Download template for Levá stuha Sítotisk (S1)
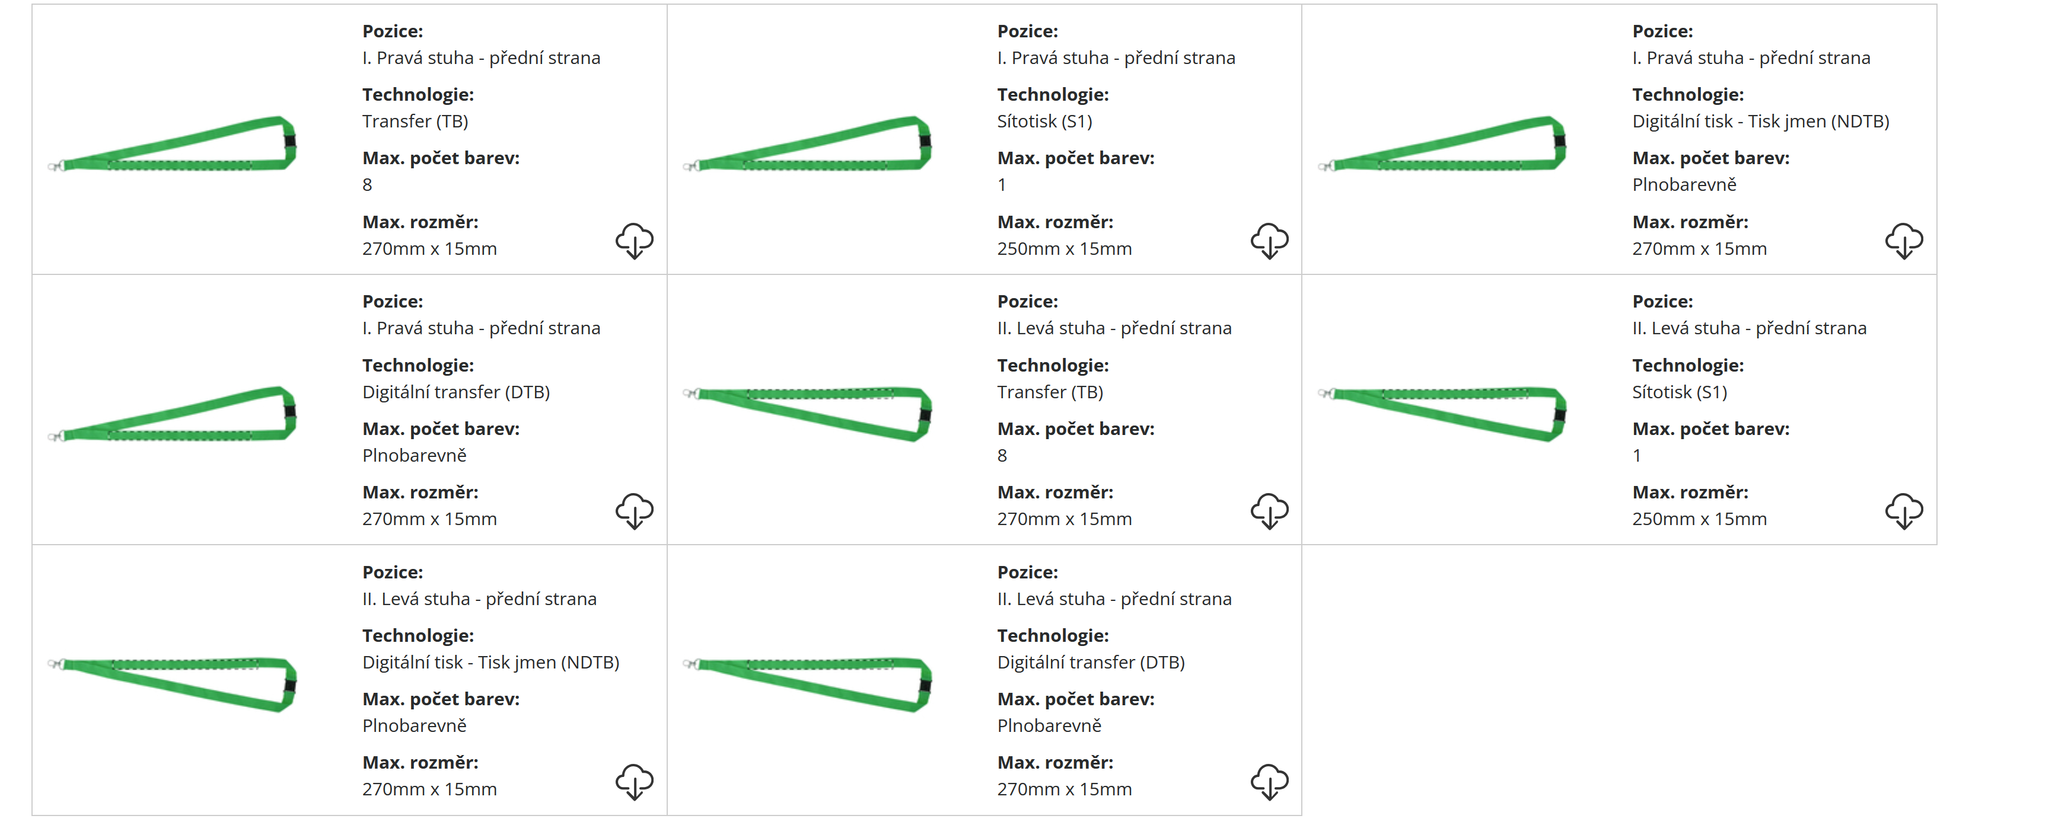The image size is (2055, 838). 1904,511
